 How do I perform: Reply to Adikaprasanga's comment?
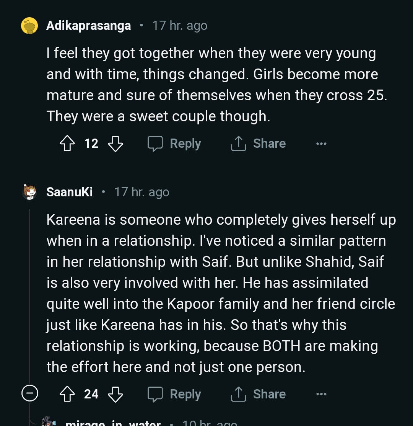(175, 144)
